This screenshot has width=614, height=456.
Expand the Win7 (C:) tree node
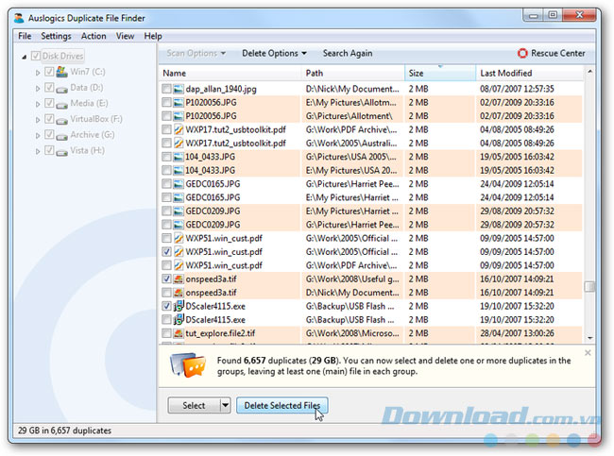click(38, 73)
